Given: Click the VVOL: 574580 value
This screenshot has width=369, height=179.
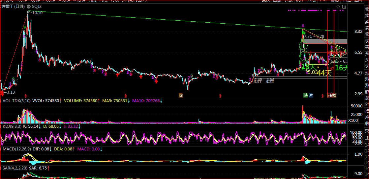Looking at the screenshot, I should (x=46, y=101).
